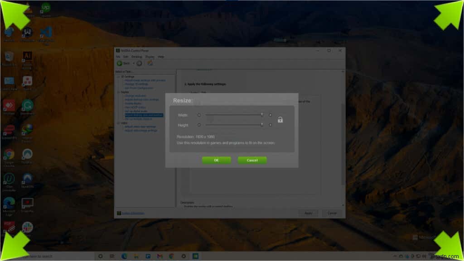
Task: Open the Back button dropdown arrow
Action: click(134, 63)
